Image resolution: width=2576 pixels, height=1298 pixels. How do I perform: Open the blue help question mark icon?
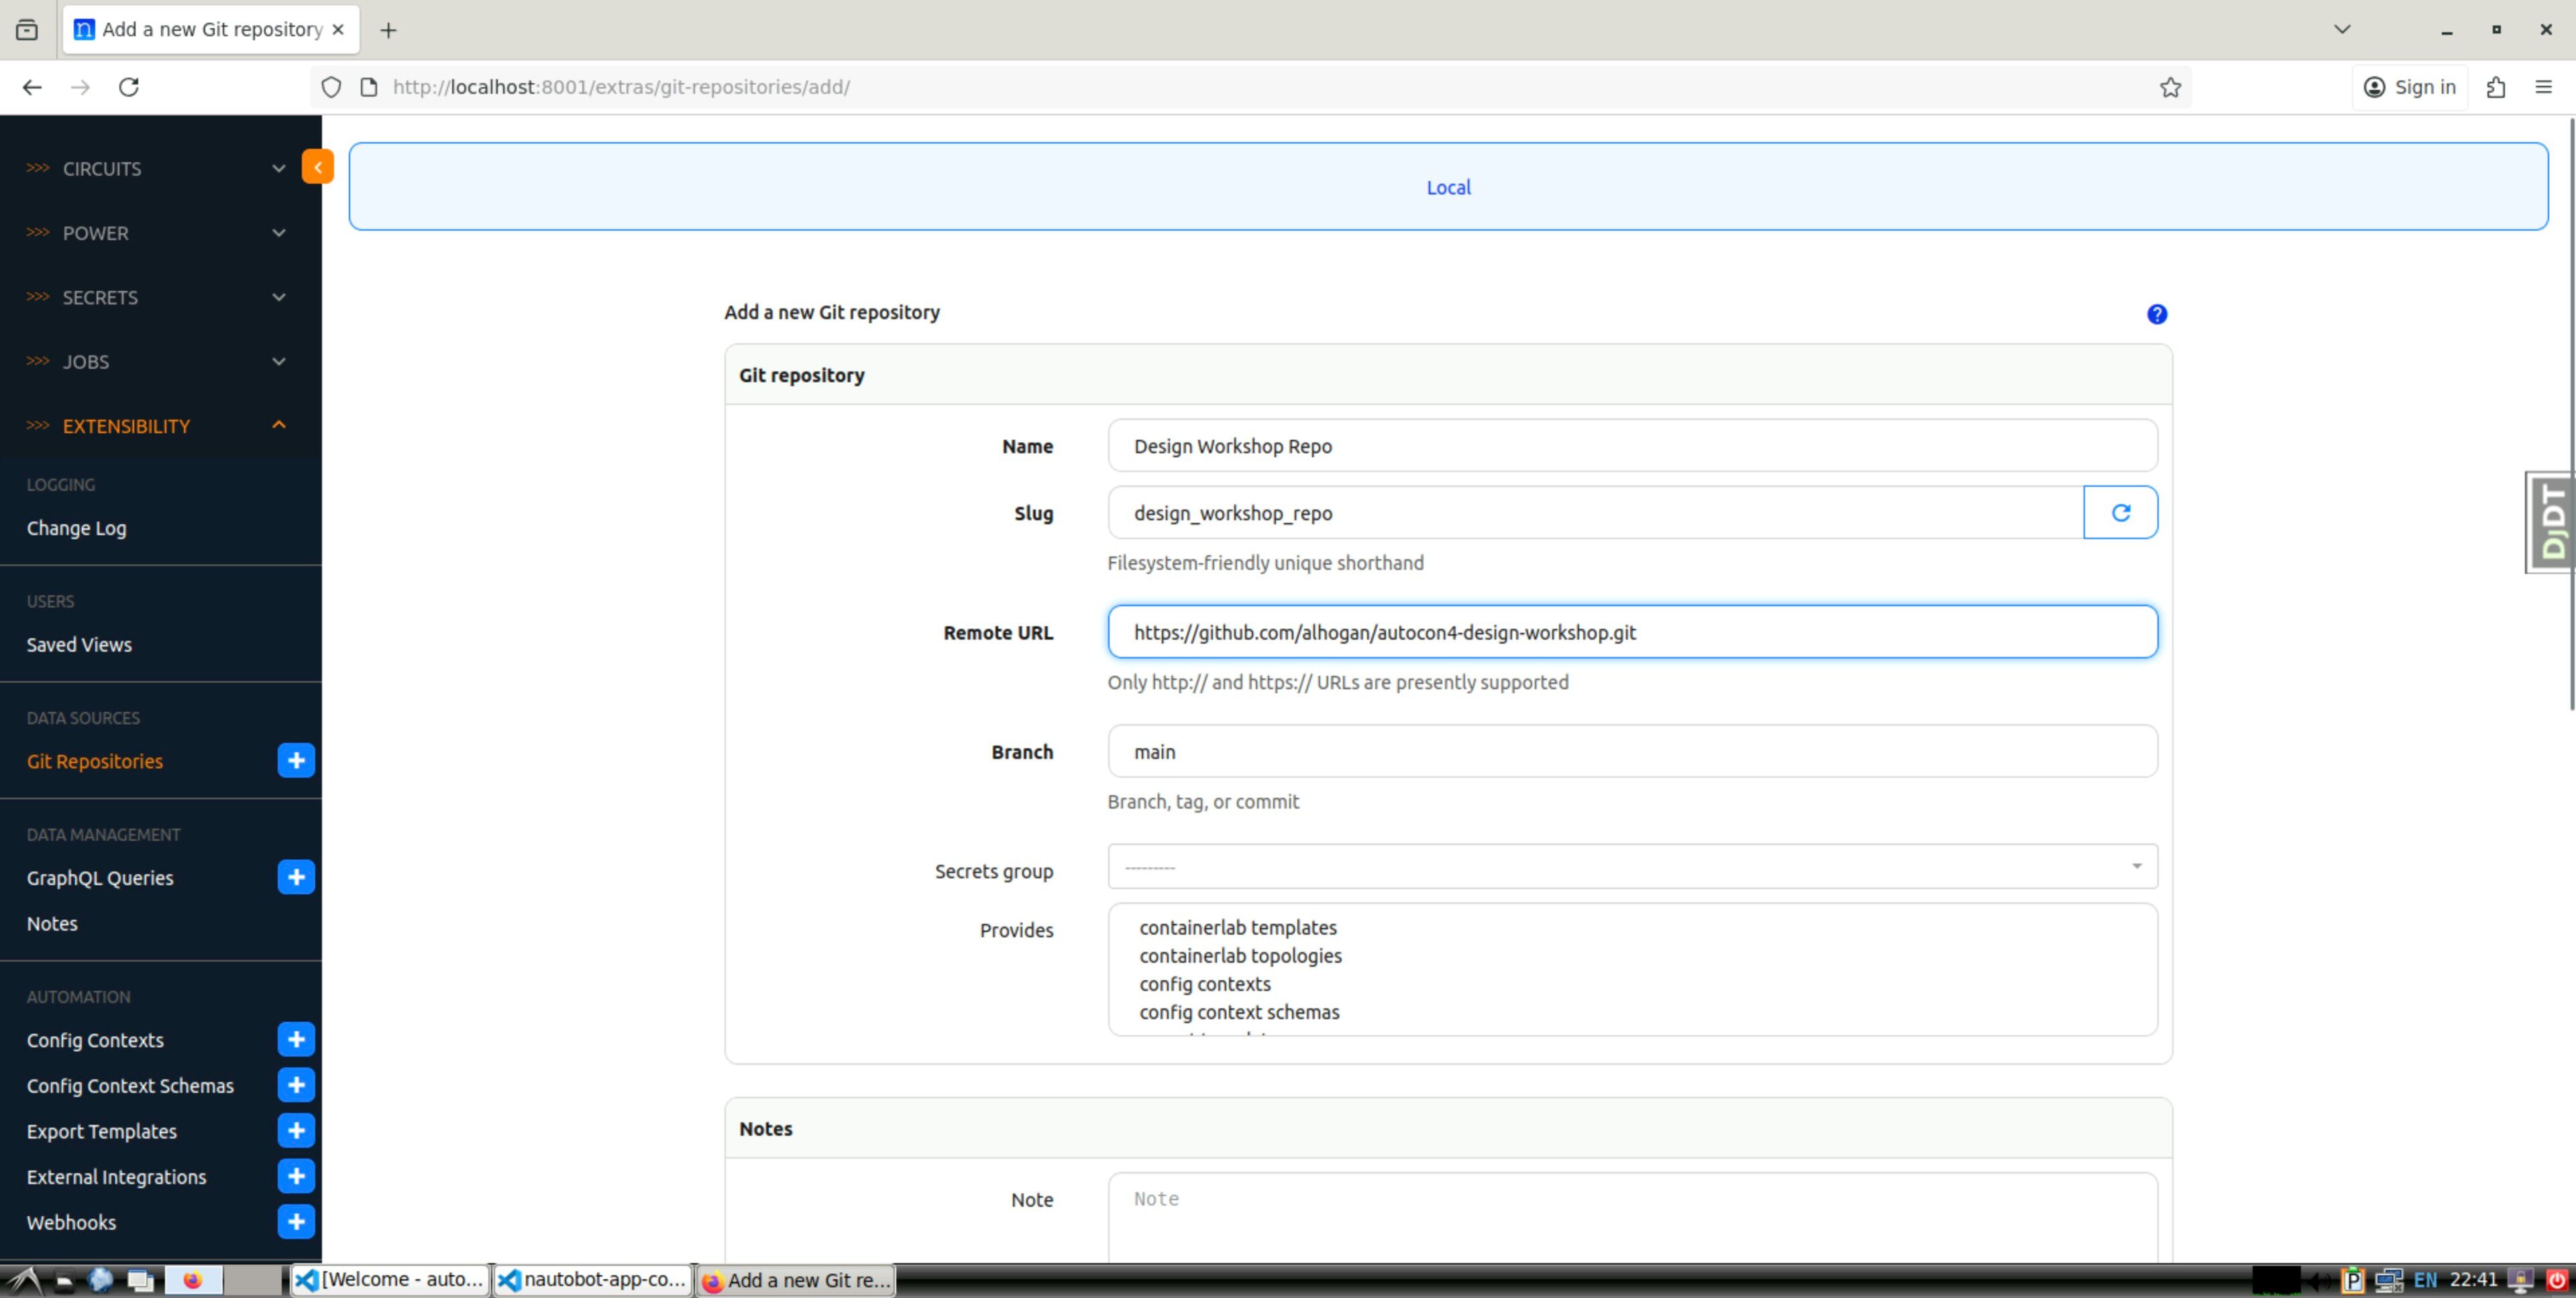[x=2156, y=314]
